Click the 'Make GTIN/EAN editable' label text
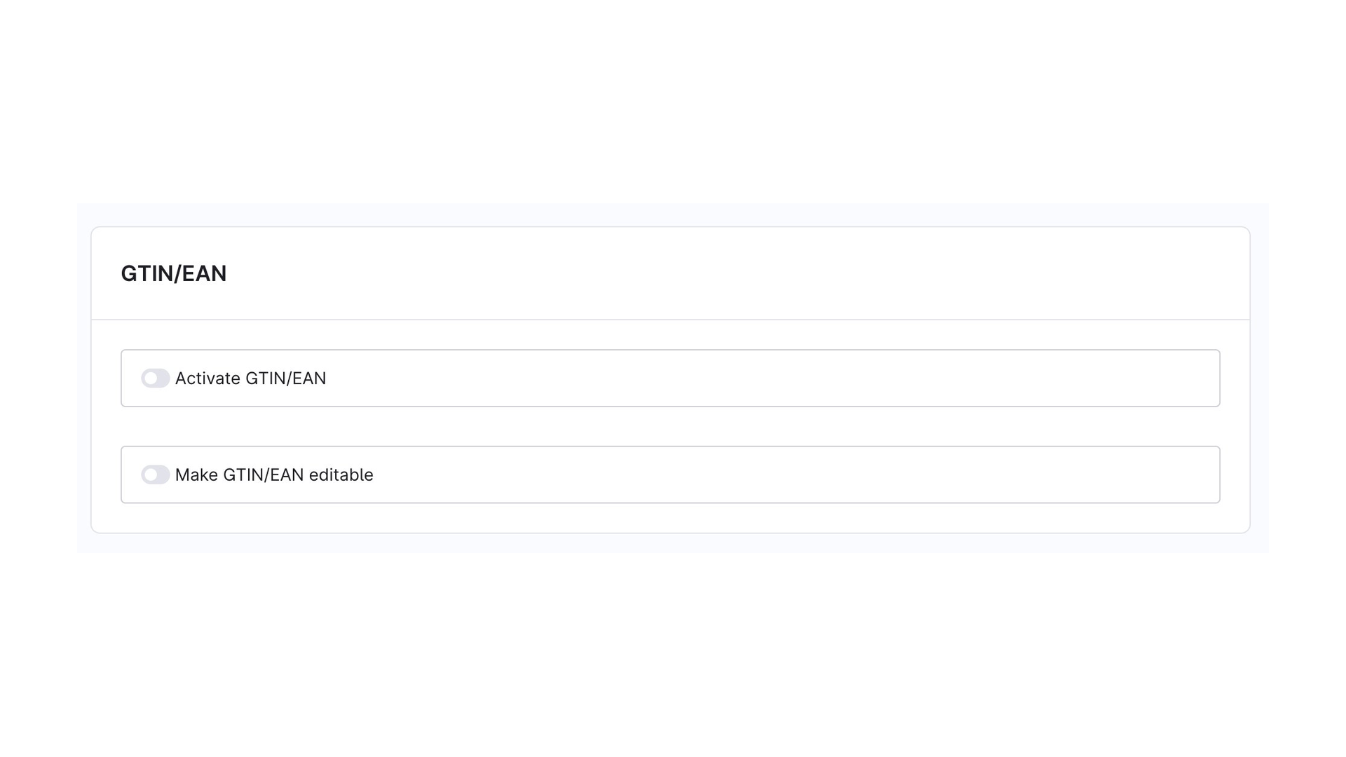 pos(274,475)
